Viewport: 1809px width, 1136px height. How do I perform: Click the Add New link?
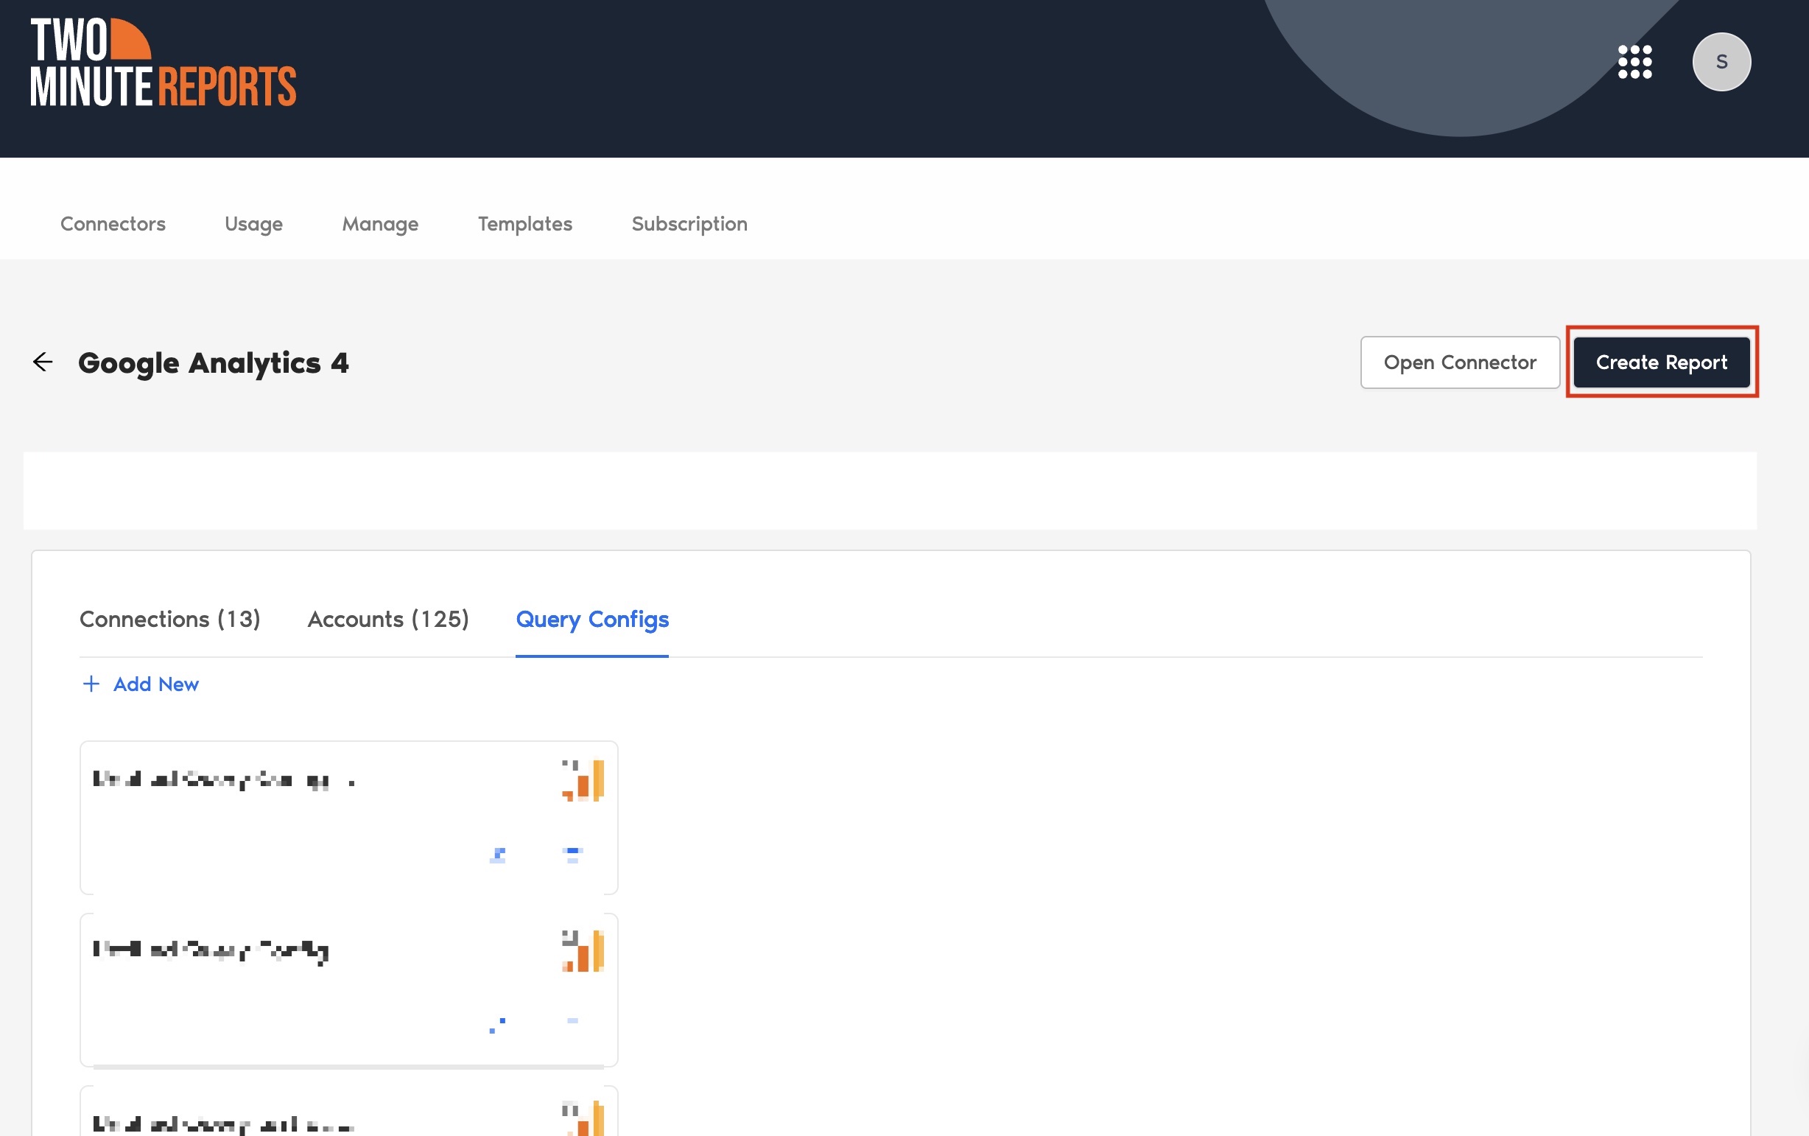click(x=155, y=684)
